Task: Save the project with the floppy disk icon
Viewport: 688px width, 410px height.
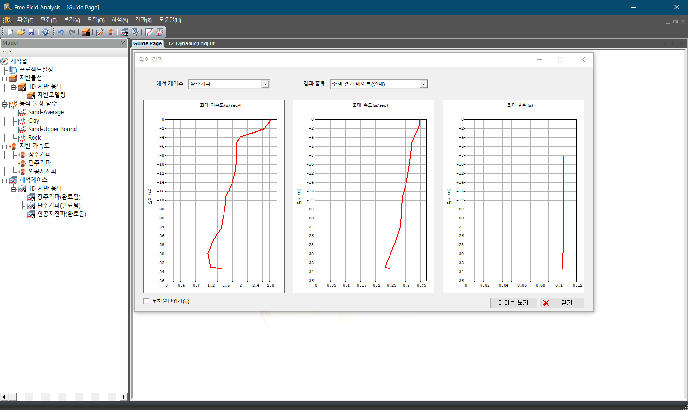Action: click(x=31, y=32)
